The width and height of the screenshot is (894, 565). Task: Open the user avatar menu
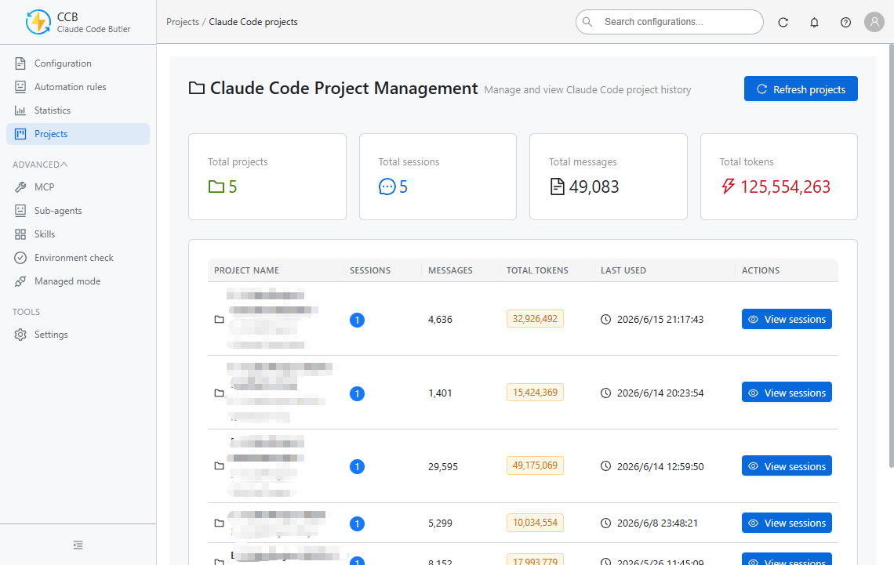pos(874,22)
